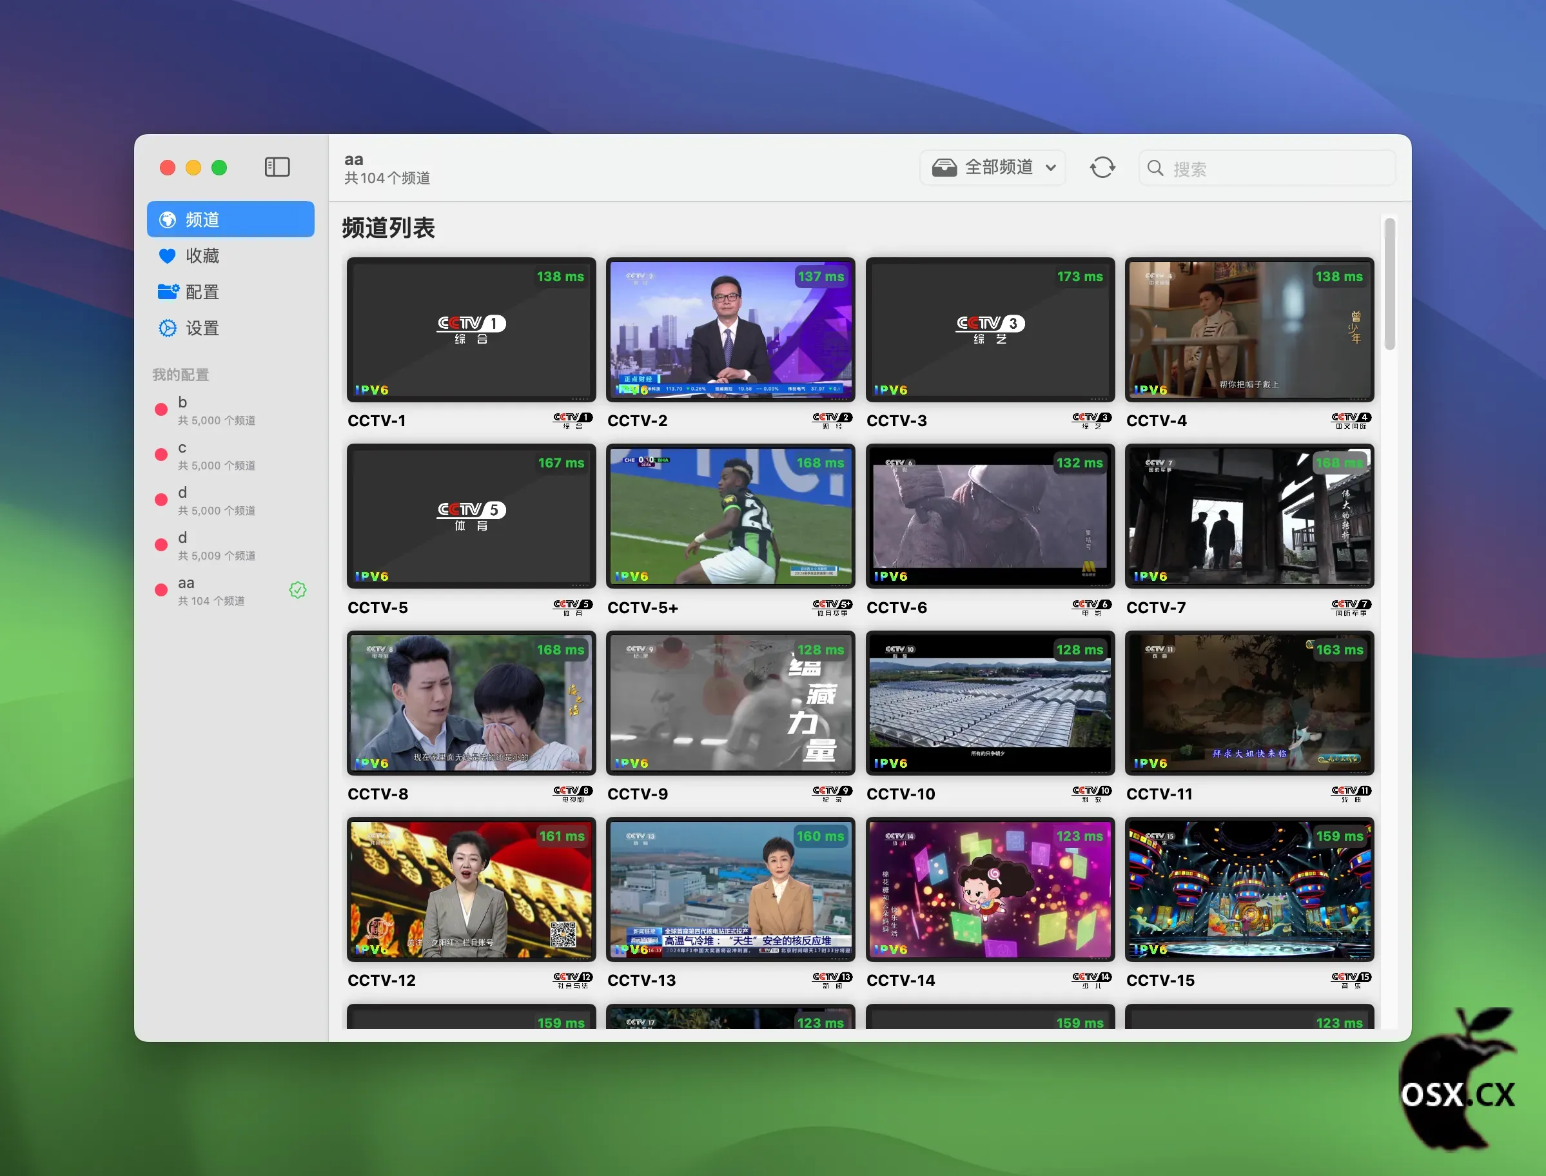Click the CCTV 12 logo icon beside CCTV-12
This screenshot has width=1546, height=1176.
click(572, 980)
